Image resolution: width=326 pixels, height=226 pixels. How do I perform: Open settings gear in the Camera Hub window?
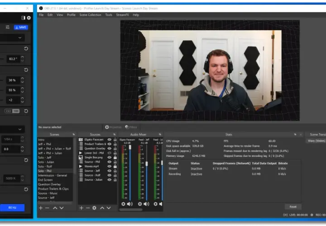coord(29,18)
